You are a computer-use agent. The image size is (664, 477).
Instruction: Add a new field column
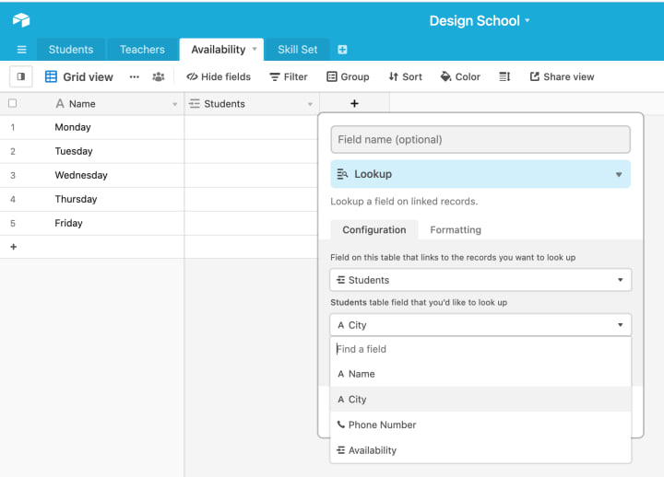coord(354,104)
